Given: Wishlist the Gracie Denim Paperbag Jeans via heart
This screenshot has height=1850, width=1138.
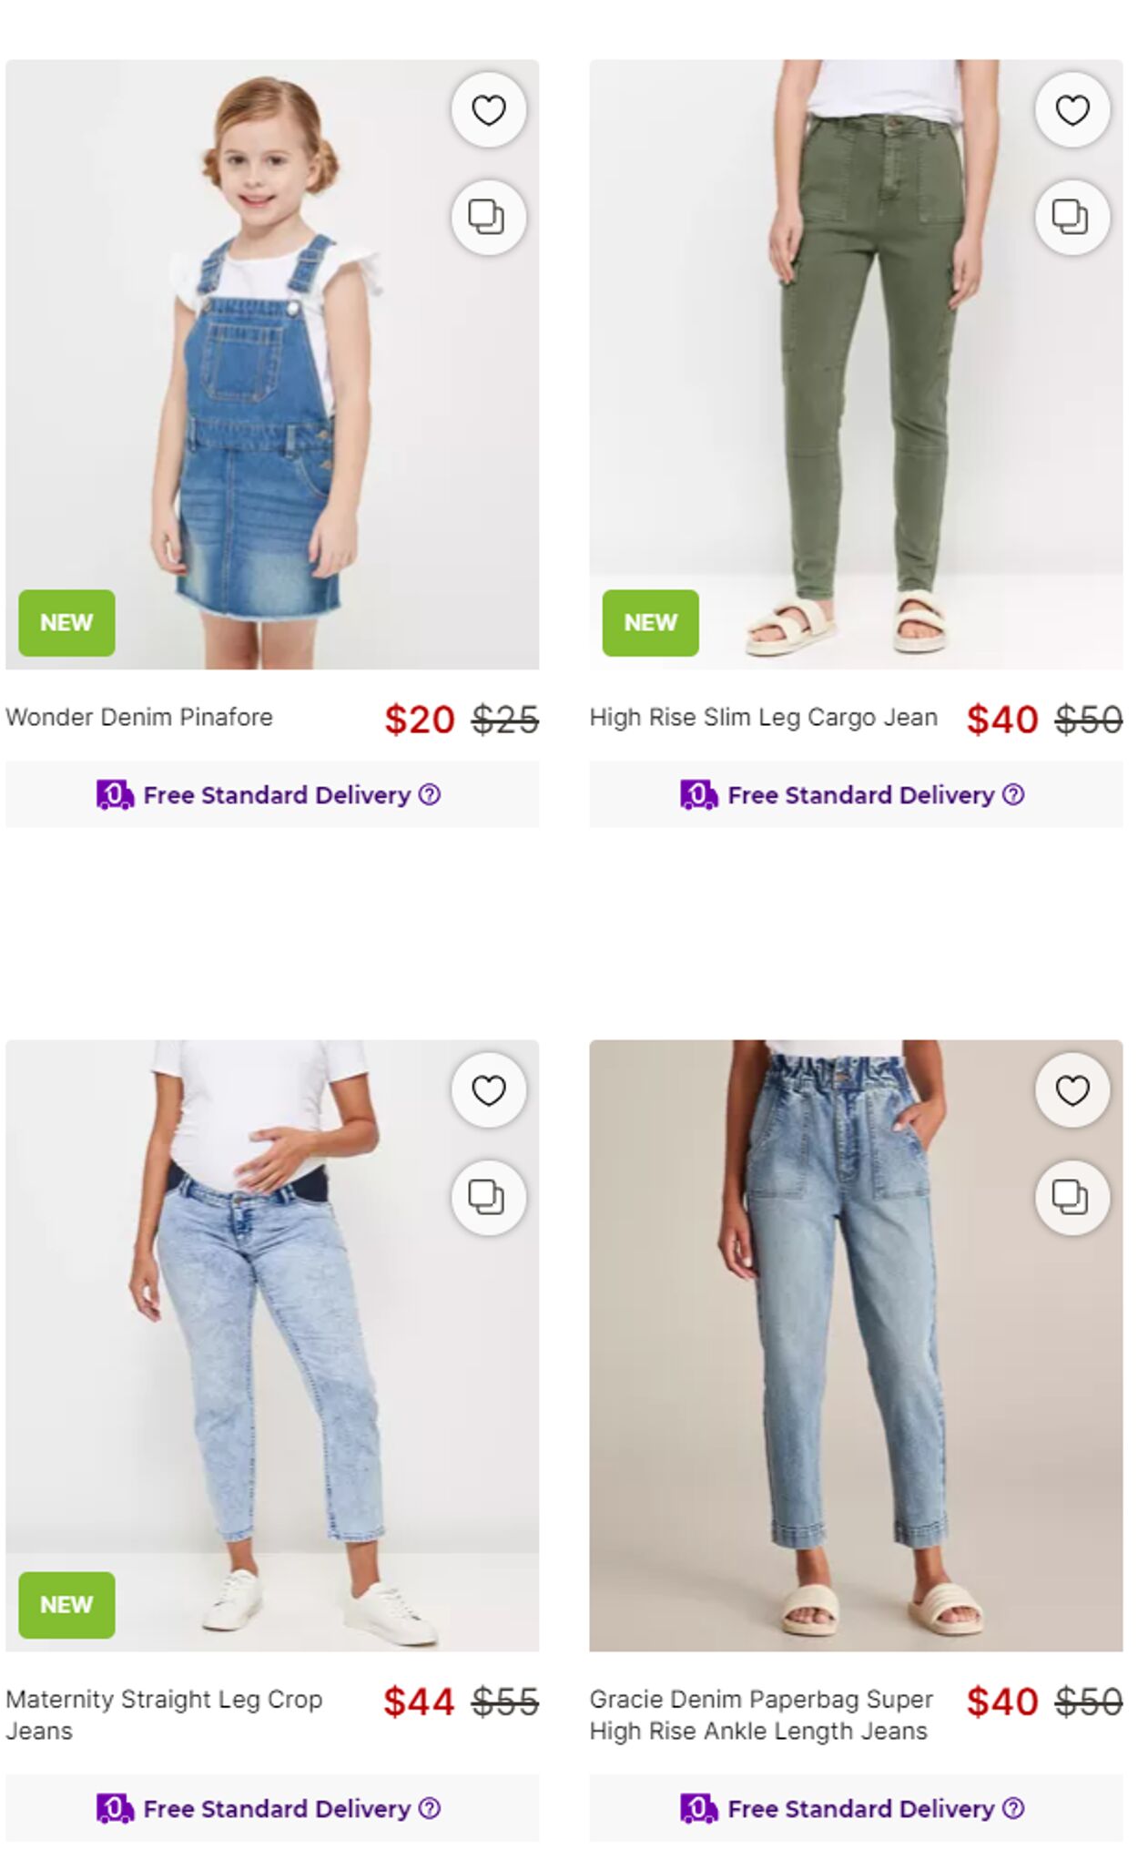Looking at the screenshot, I should coord(1072,1090).
